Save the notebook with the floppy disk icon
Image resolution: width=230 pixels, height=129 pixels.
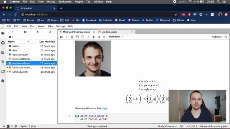(x=61, y=37)
